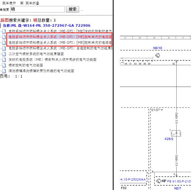The image size is (191, 190).
Task: Click the 搜索 search button
Action: pos(73,9)
